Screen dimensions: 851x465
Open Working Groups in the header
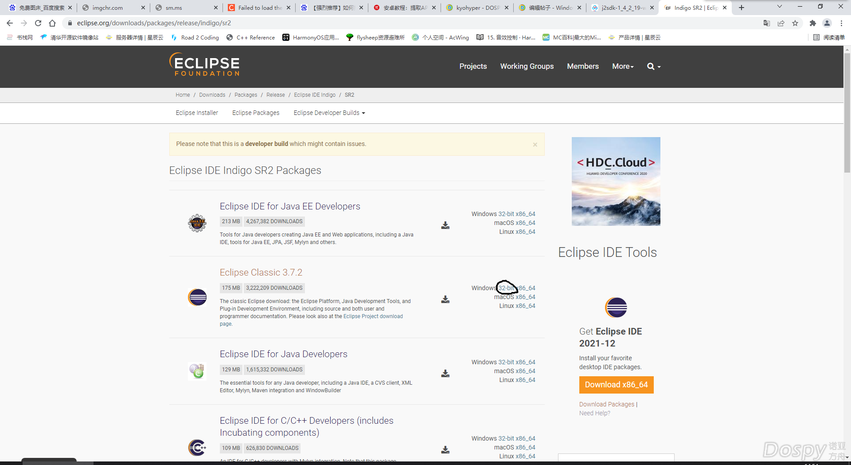tap(527, 67)
